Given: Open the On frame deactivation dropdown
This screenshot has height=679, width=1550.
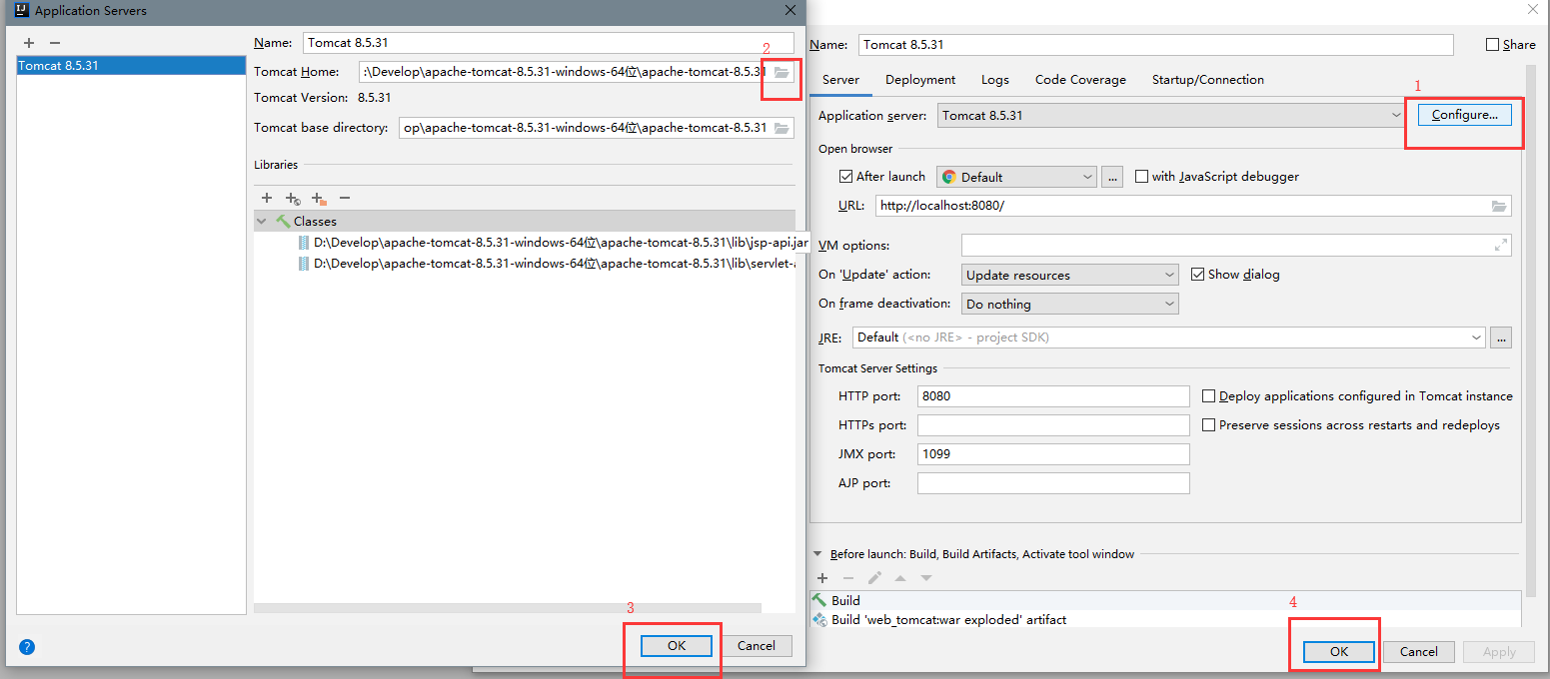Looking at the screenshot, I should point(1070,304).
